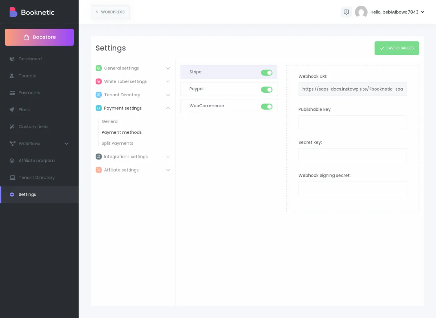Click the Custom fields wand icon

point(12,127)
